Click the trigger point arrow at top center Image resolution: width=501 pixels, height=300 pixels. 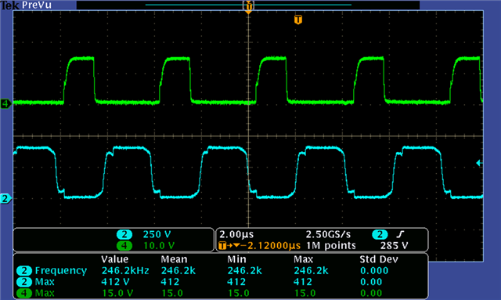click(x=248, y=7)
